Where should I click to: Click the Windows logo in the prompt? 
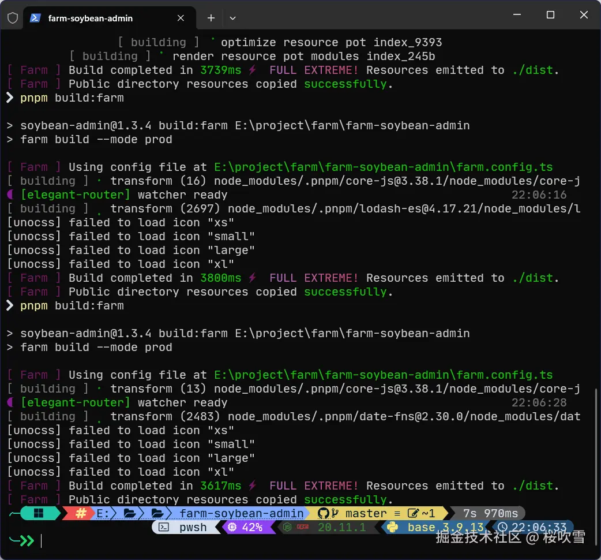click(39, 513)
